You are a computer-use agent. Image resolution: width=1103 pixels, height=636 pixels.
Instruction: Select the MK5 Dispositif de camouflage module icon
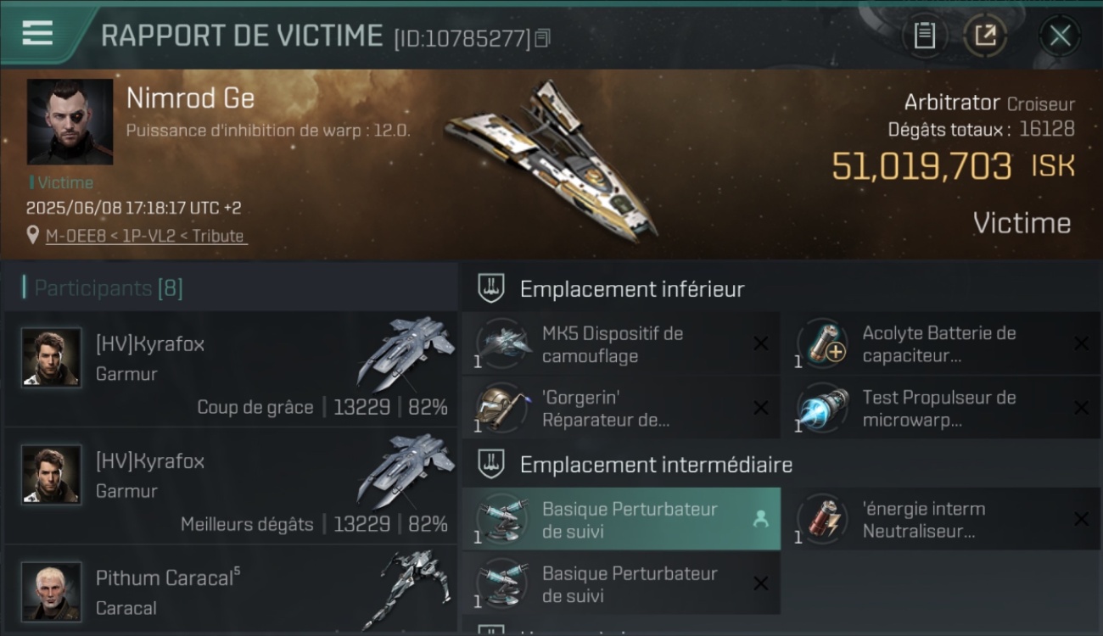tap(503, 343)
